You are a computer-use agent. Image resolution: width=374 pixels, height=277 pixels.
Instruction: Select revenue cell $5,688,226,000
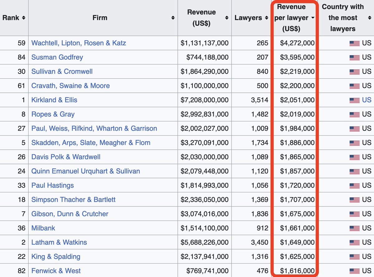[204, 242]
